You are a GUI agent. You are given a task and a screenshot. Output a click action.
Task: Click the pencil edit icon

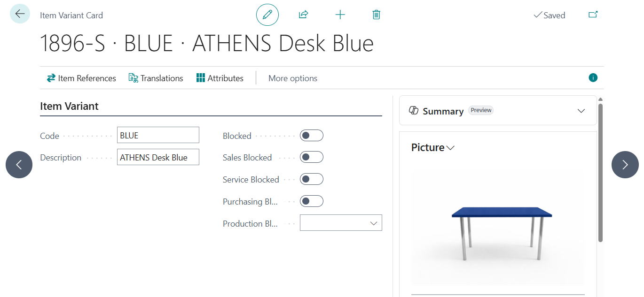tap(267, 15)
